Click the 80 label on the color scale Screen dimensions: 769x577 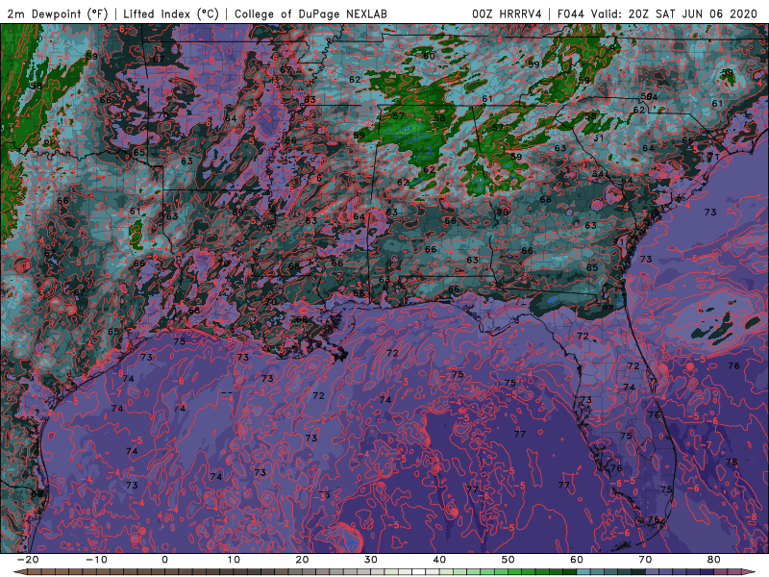click(x=714, y=560)
